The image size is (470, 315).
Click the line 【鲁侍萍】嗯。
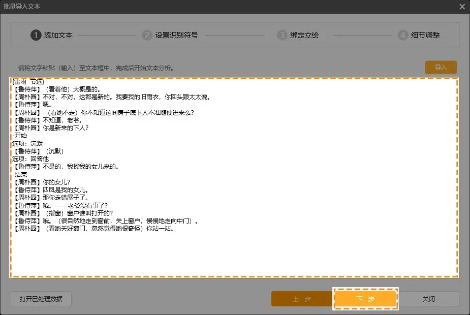tap(33, 105)
